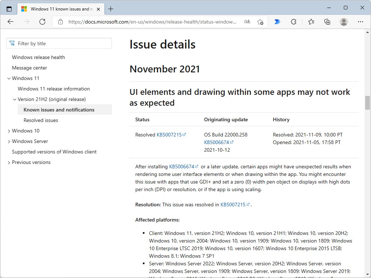Click the 'OS Build 22000.258' text
Screen dimensions: 371x278
226,135
